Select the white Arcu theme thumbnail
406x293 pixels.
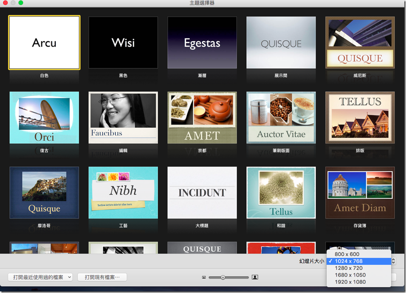[44, 42]
